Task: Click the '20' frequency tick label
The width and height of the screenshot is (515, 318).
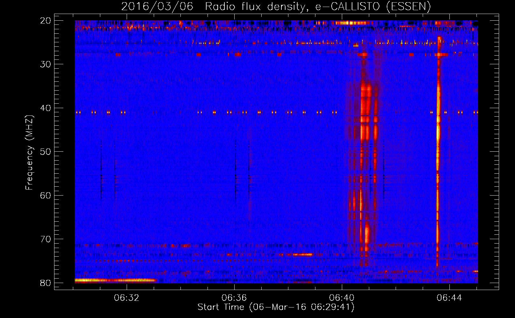Action: (46, 21)
